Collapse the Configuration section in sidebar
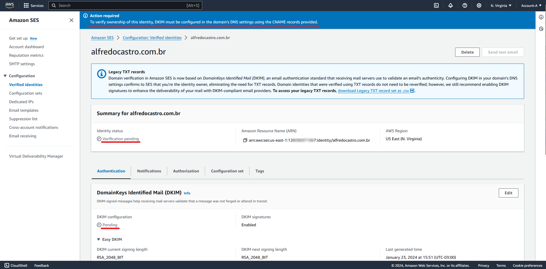The height and width of the screenshot is (269, 546). [x=5, y=76]
